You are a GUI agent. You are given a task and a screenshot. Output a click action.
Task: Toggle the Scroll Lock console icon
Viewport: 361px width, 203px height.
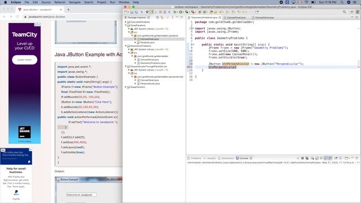(317, 158)
